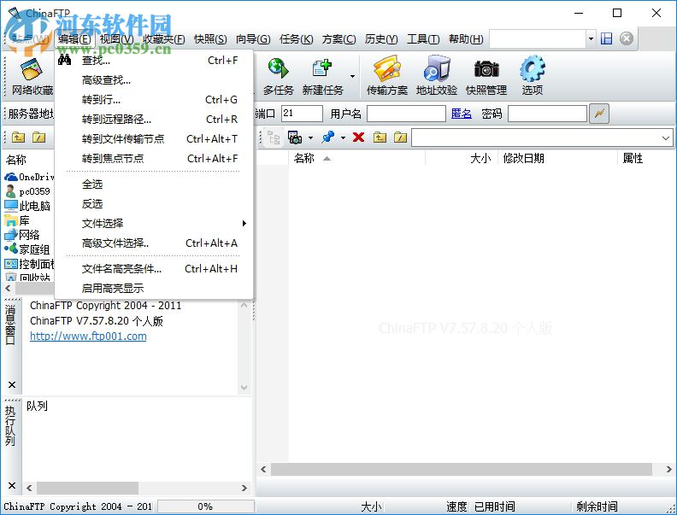Click the 执行队列 horizontal scrollbar thumb
This screenshot has width=677, height=515.
coord(88,488)
